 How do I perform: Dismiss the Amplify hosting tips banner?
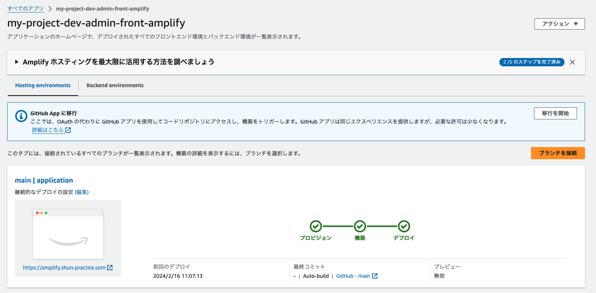pos(572,62)
